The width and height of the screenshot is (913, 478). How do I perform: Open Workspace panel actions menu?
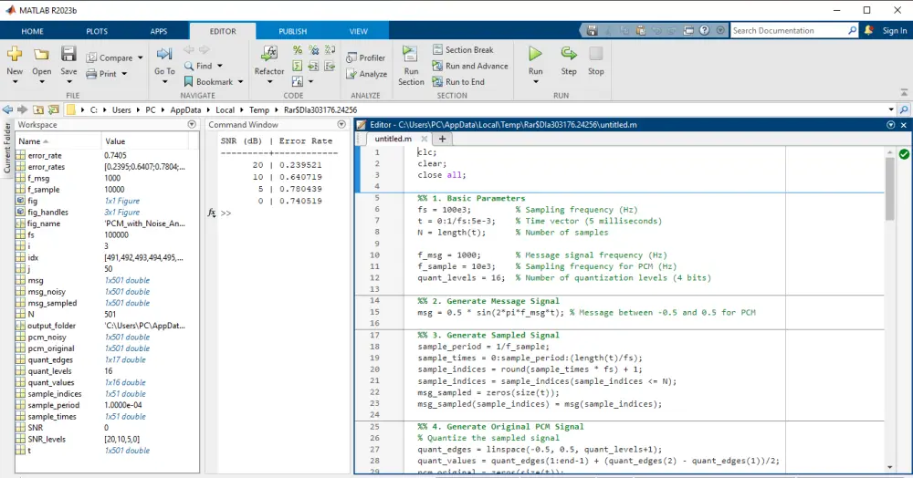pyautogui.click(x=192, y=124)
